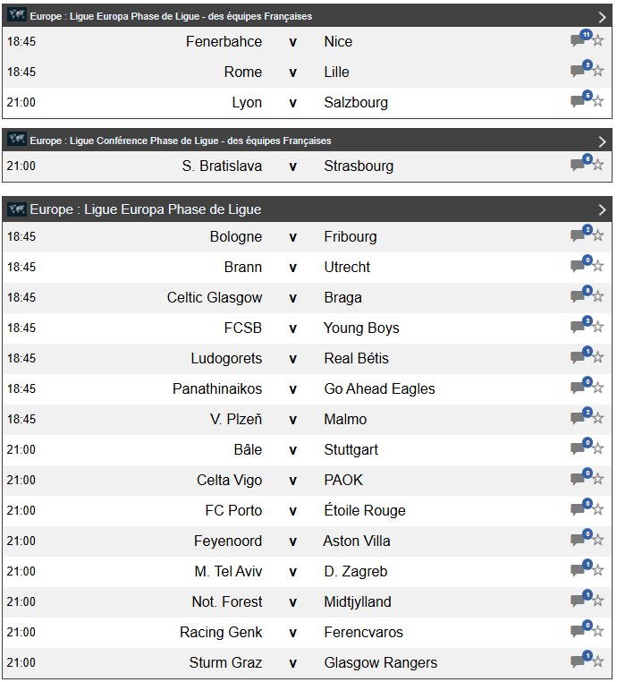Open comments for Not. Forest v Midtjylland
Image resolution: width=617 pixels, height=682 pixels.
(579, 601)
